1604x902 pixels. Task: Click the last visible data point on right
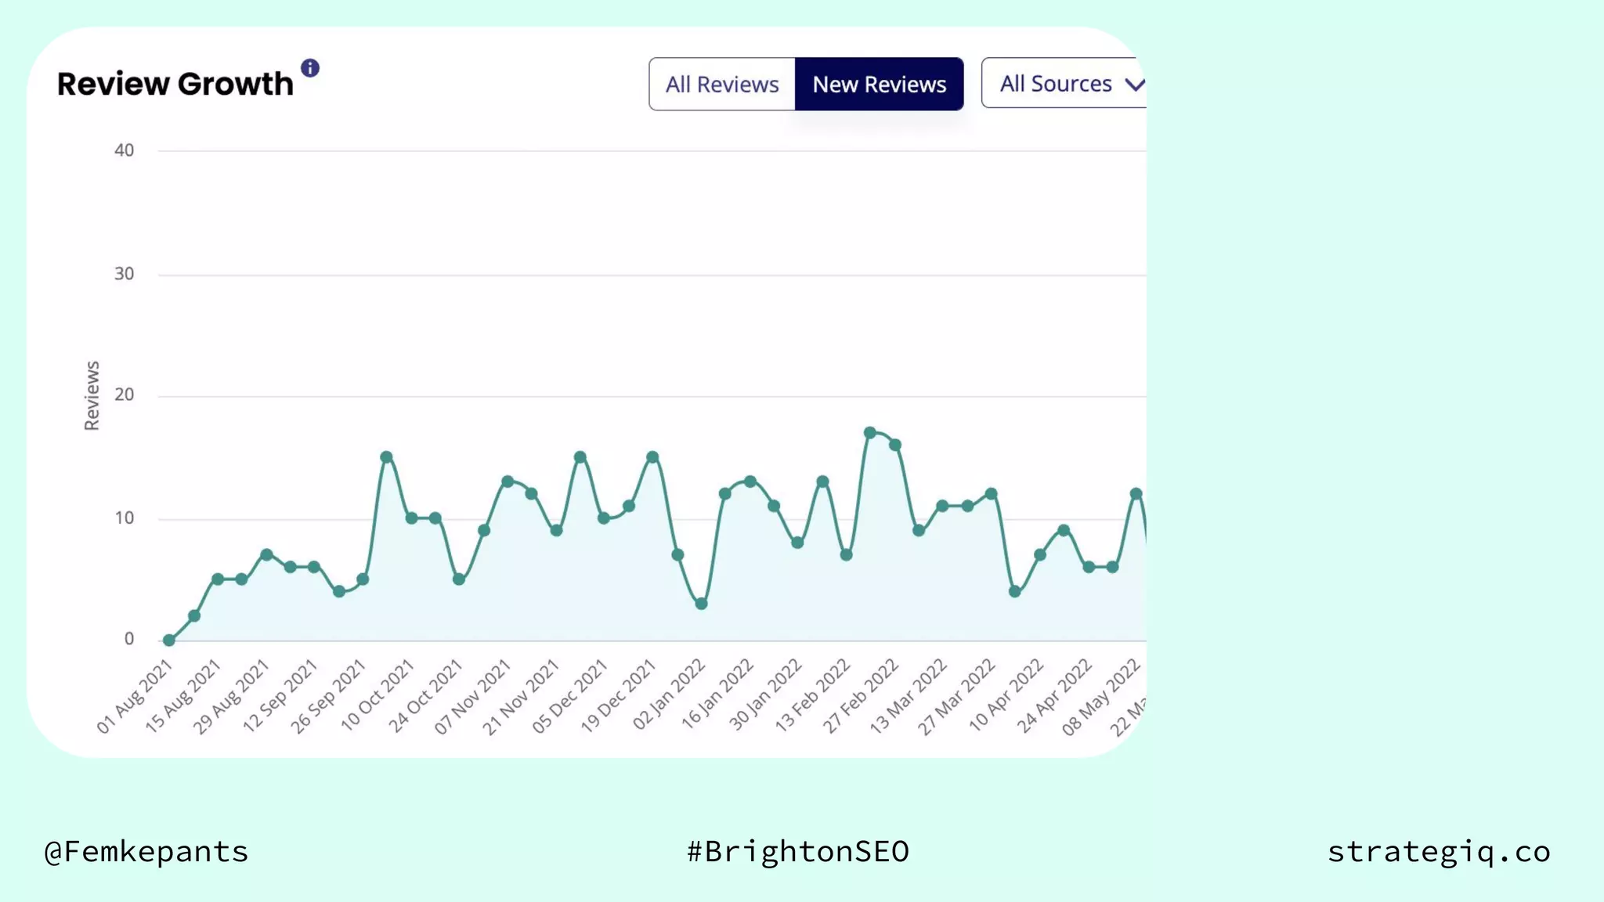click(1136, 493)
